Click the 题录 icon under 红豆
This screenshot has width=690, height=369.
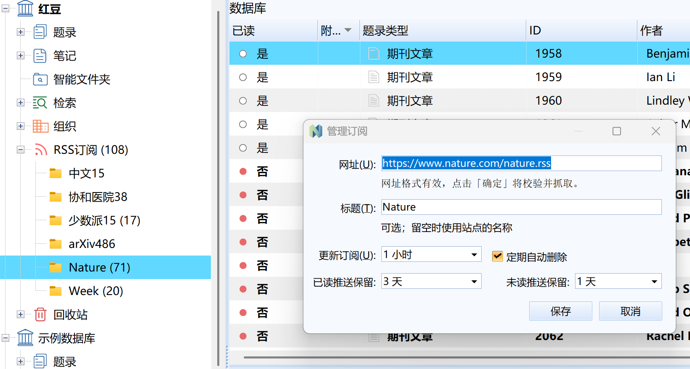pos(40,32)
